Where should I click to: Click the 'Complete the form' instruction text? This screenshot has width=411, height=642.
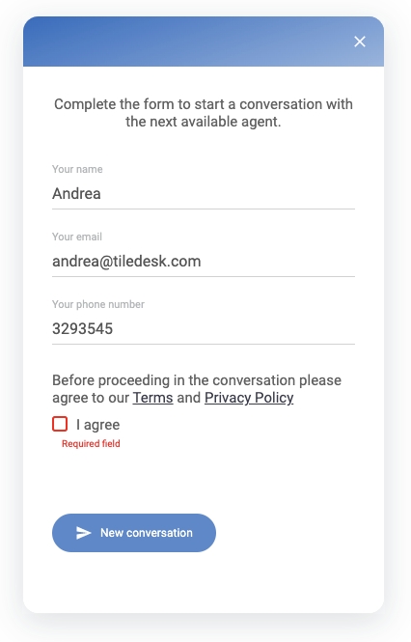(x=204, y=113)
